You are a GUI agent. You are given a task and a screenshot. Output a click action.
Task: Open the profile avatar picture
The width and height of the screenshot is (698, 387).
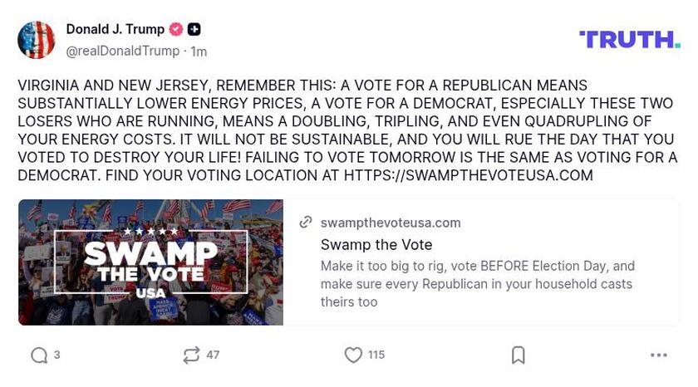pos(37,40)
